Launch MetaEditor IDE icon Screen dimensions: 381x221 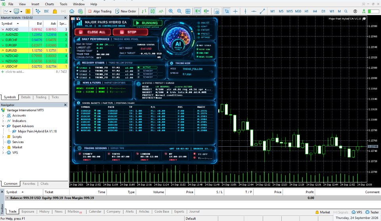[x=46, y=11]
